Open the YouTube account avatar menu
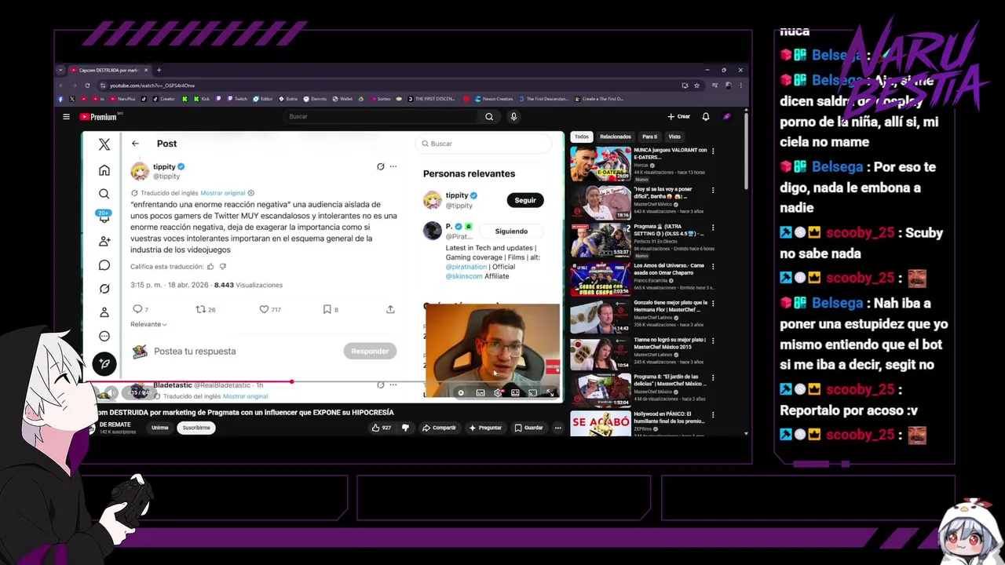The height and width of the screenshot is (565, 1005). (x=727, y=117)
